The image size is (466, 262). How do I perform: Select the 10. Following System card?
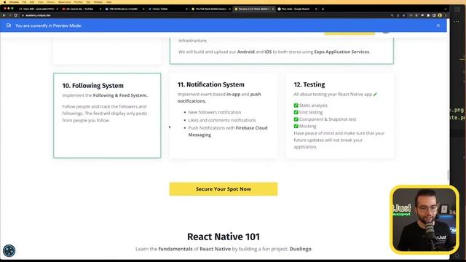click(107, 116)
